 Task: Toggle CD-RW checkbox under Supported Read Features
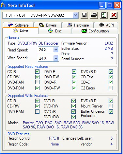[37, 77]
